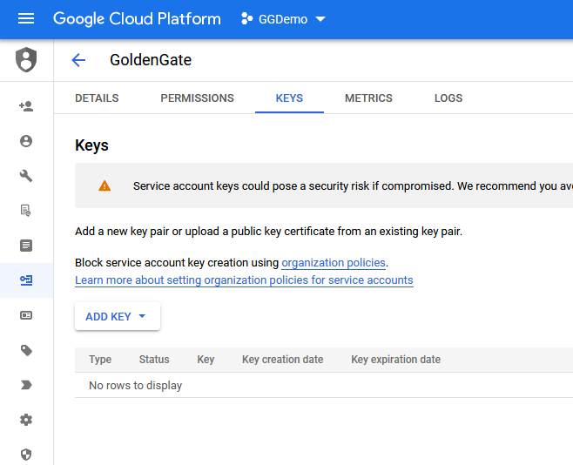
Task: Open Learn more about organization policies link
Action: click(x=244, y=280)
